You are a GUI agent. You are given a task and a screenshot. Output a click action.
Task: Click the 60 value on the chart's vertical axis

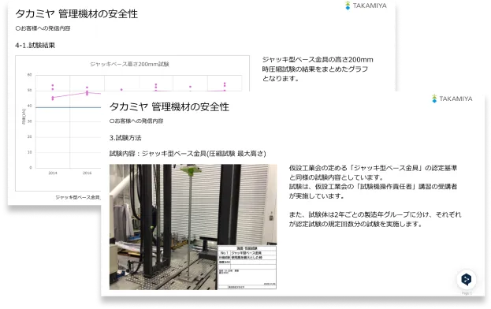pos(29,75)
